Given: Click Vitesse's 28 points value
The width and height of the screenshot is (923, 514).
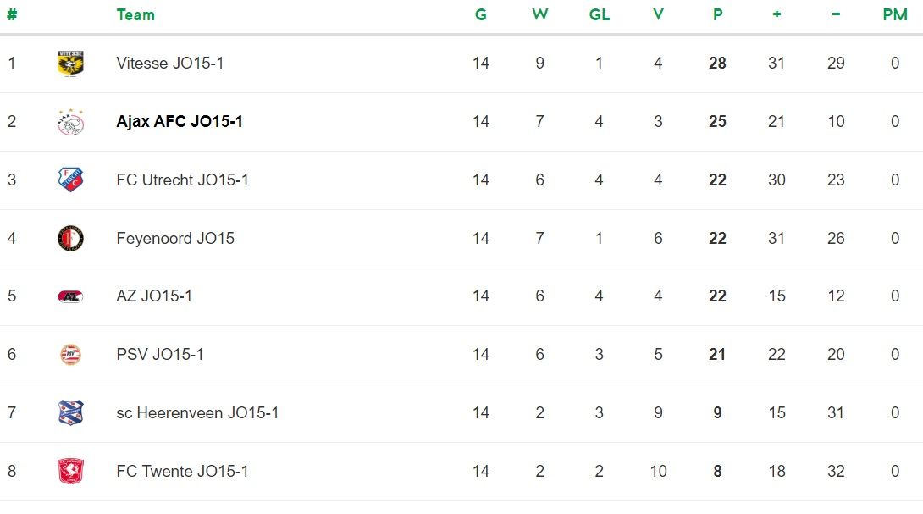Looking at the screenshot, I should pos(717,64).
